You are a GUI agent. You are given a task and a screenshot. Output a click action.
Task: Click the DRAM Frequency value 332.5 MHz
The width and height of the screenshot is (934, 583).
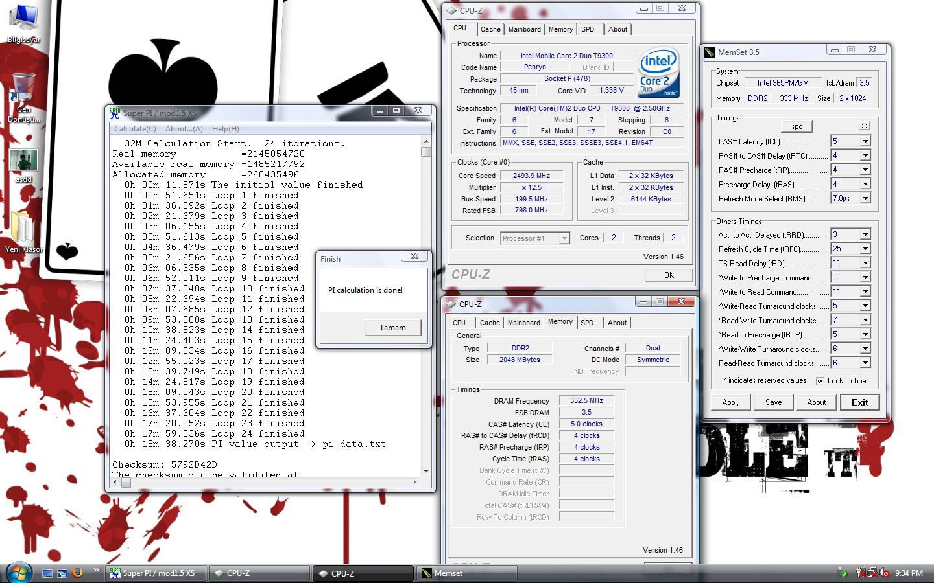(x=586, y=400)
